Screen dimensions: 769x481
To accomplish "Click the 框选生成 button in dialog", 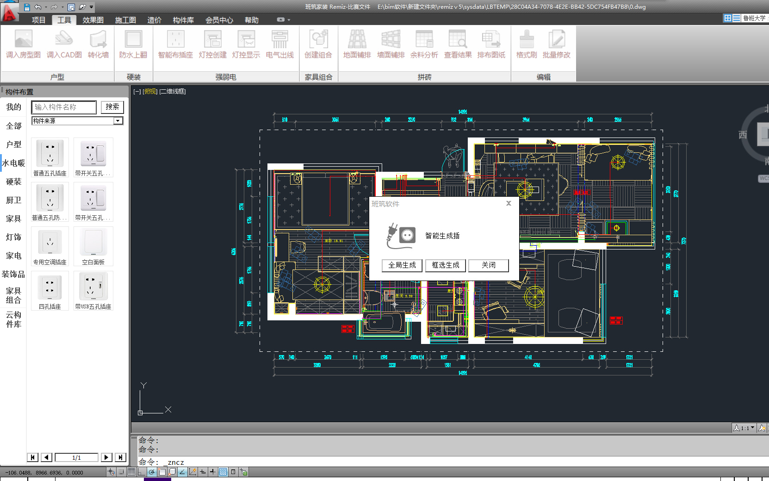I will 446,265.
